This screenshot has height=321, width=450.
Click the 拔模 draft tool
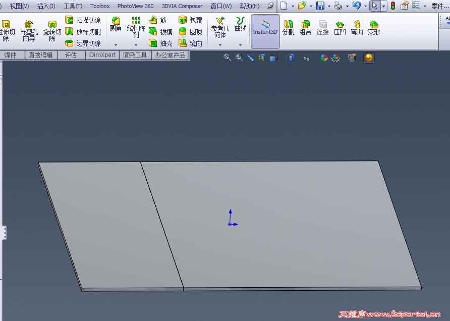click(x=161, y=32)
